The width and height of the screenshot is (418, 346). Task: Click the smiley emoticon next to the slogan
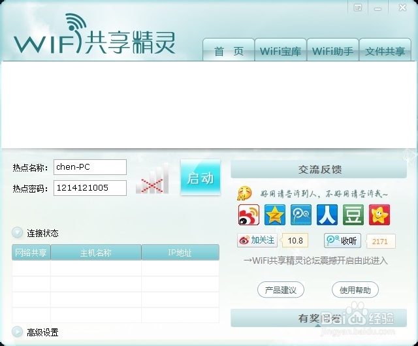tap(244, 193)
